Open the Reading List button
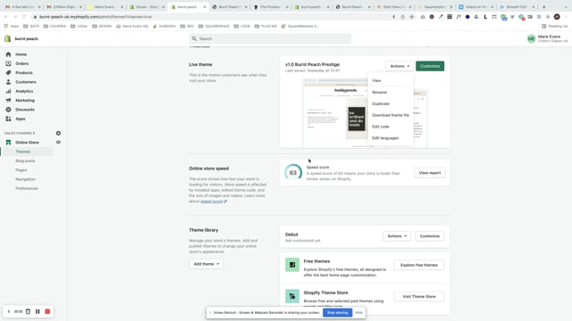Viewport: 572px width, 321px height. tap(554, 26)
